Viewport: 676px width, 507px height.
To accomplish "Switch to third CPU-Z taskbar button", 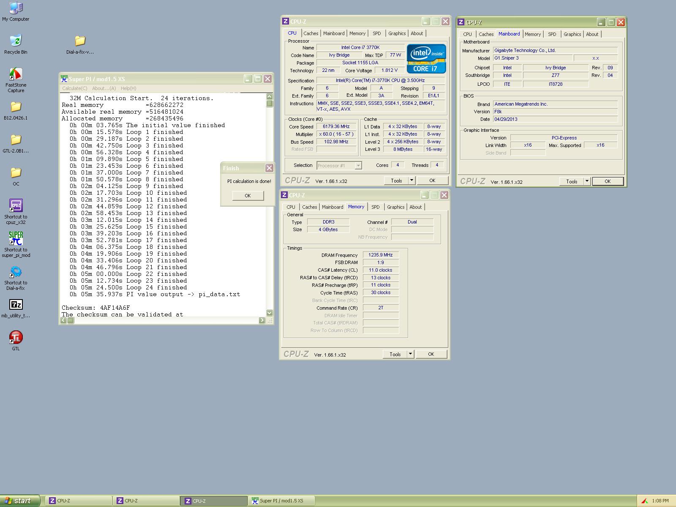I will (x=214, y=501).
